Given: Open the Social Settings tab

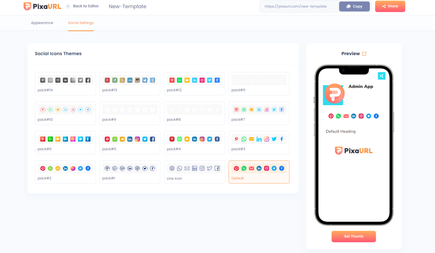Looking at the screenshot, I should tap(81, 23).
